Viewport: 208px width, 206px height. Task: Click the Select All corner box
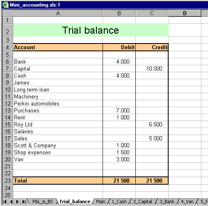coord(8,13)
